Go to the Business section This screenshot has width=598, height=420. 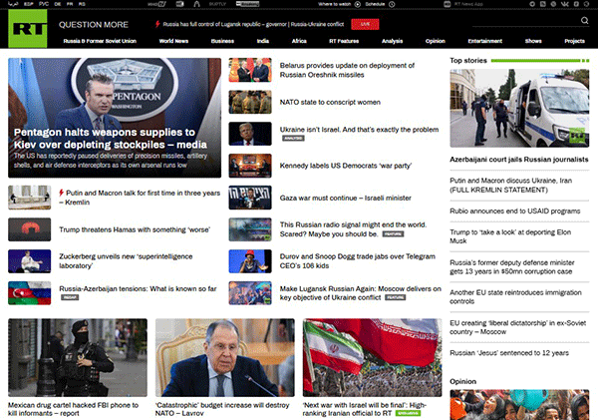coord(222,41)
